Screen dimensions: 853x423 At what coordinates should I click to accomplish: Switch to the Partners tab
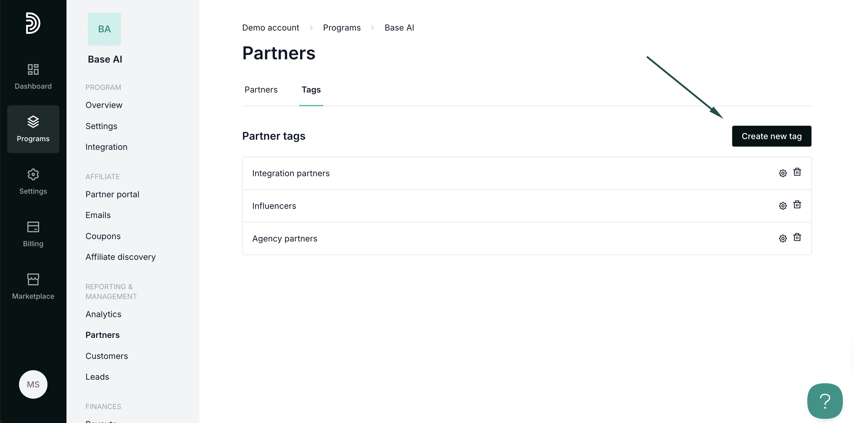261,90
